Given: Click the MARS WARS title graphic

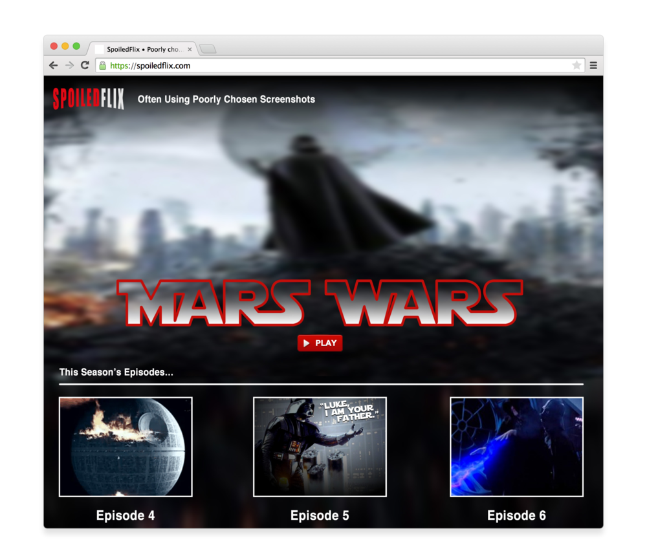Looking at the screenshot, I should point(320,303).
